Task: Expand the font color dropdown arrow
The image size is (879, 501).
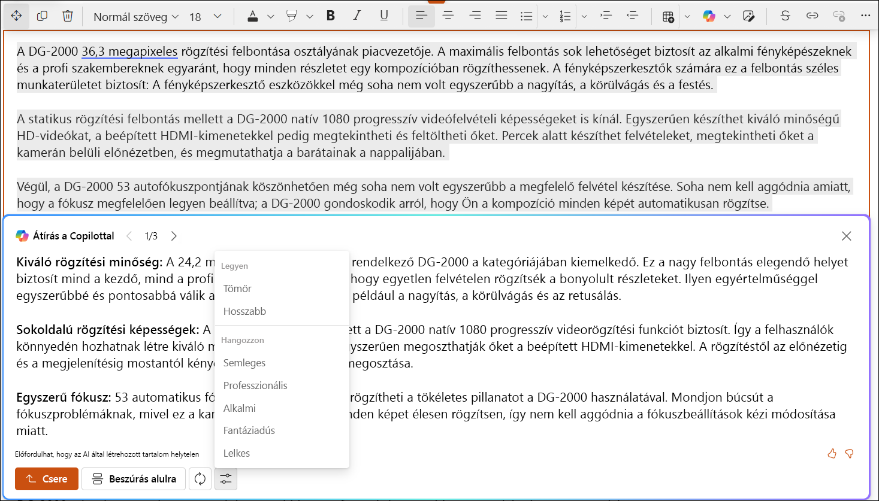Action: pyautogui.click(x=271, y=17)
